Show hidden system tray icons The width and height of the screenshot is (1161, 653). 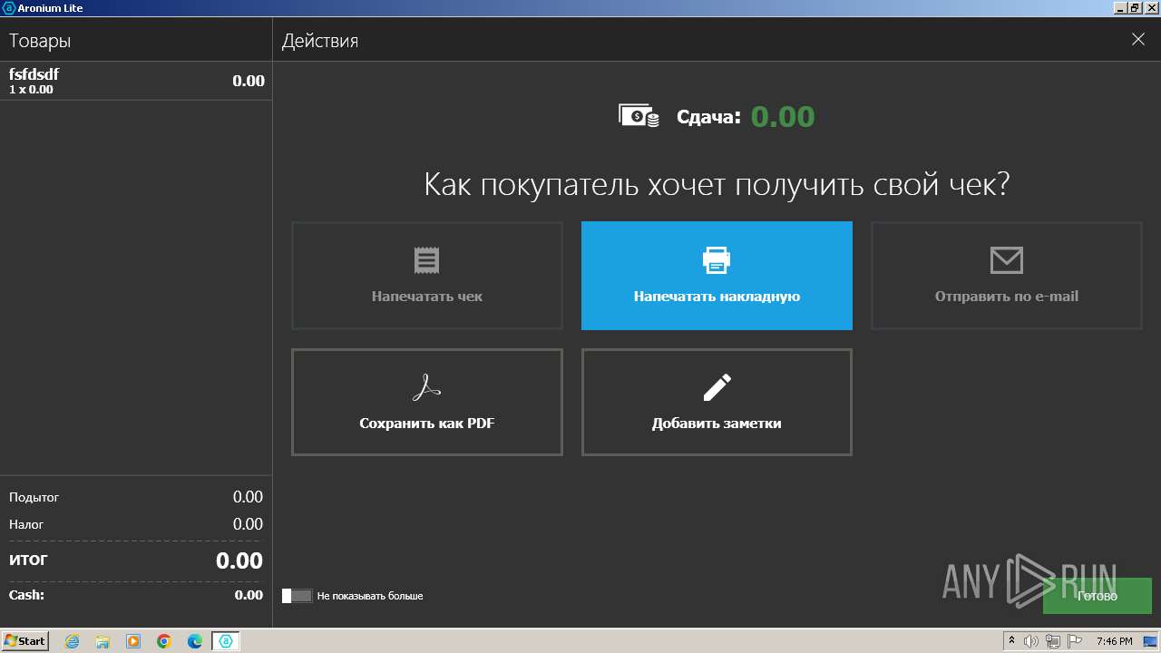[x=1012, y=641]
